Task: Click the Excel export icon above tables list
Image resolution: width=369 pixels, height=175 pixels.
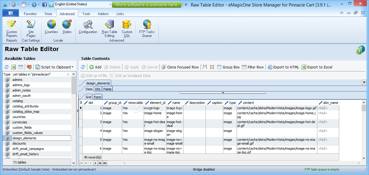Action: coord(13,67)
